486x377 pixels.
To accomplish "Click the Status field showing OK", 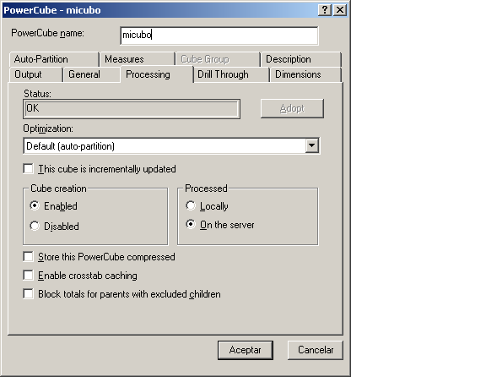I will pos(132,109).
